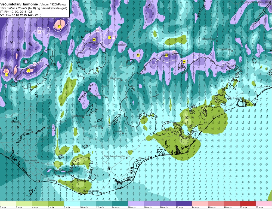Select the 12 m/s teal legend swatch
The height and width of the screenshot is (209, 272).
tap(104, 204)
